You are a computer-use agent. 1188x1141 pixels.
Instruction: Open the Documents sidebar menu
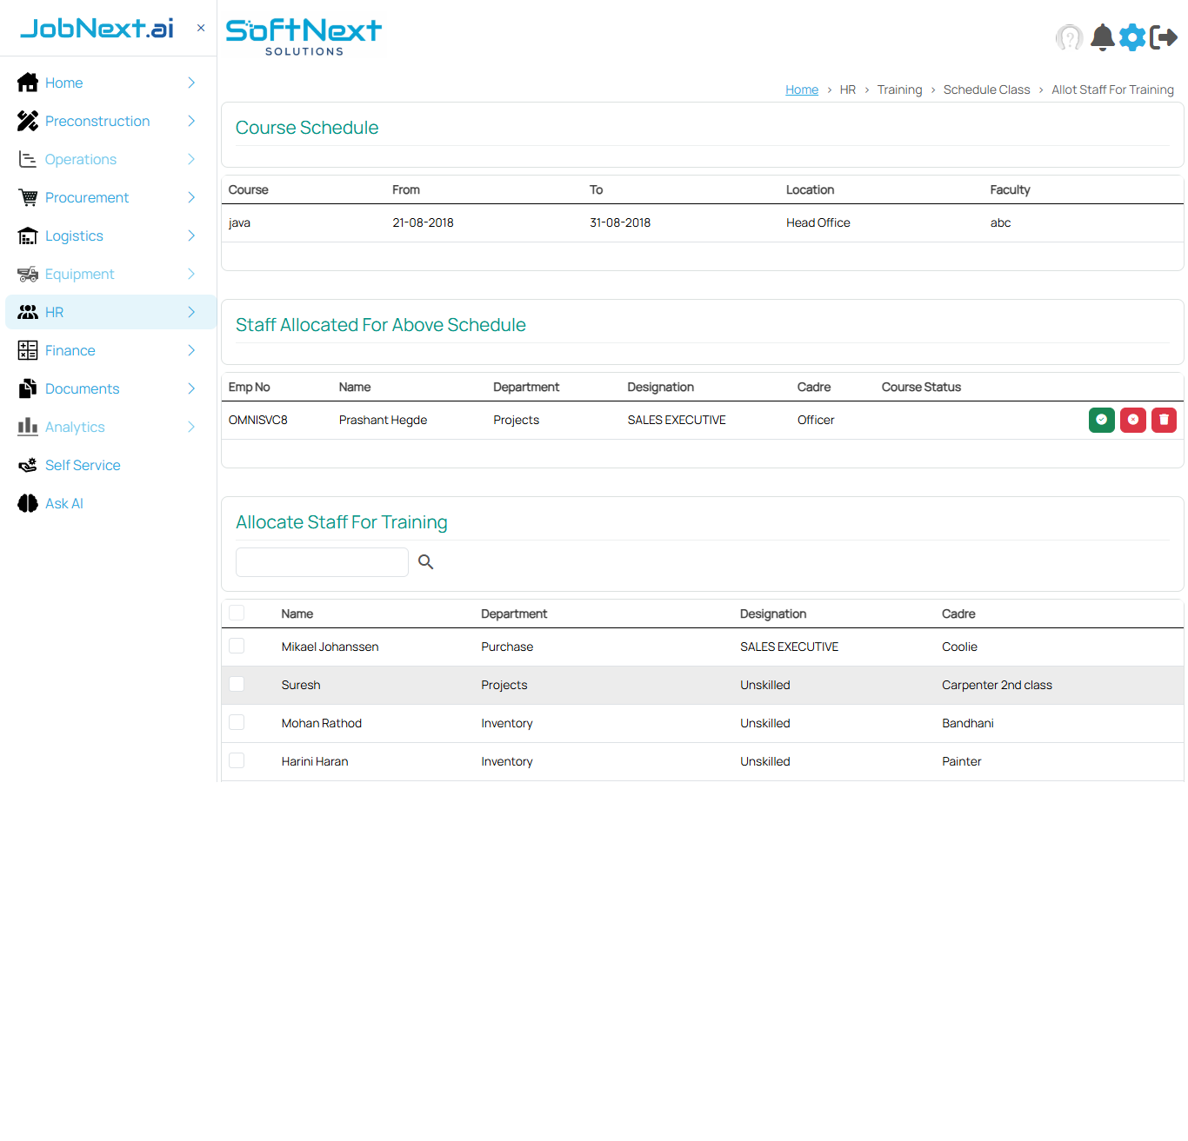click(x=82, y=388)
